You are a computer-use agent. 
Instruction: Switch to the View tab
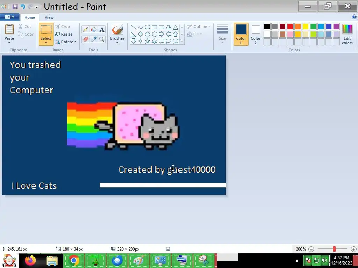point(49,17)
